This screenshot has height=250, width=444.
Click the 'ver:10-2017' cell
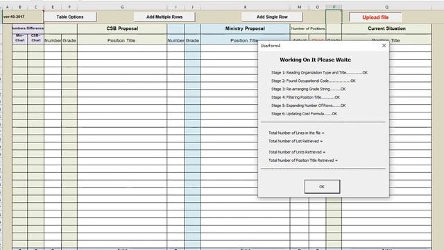[23, 17]
